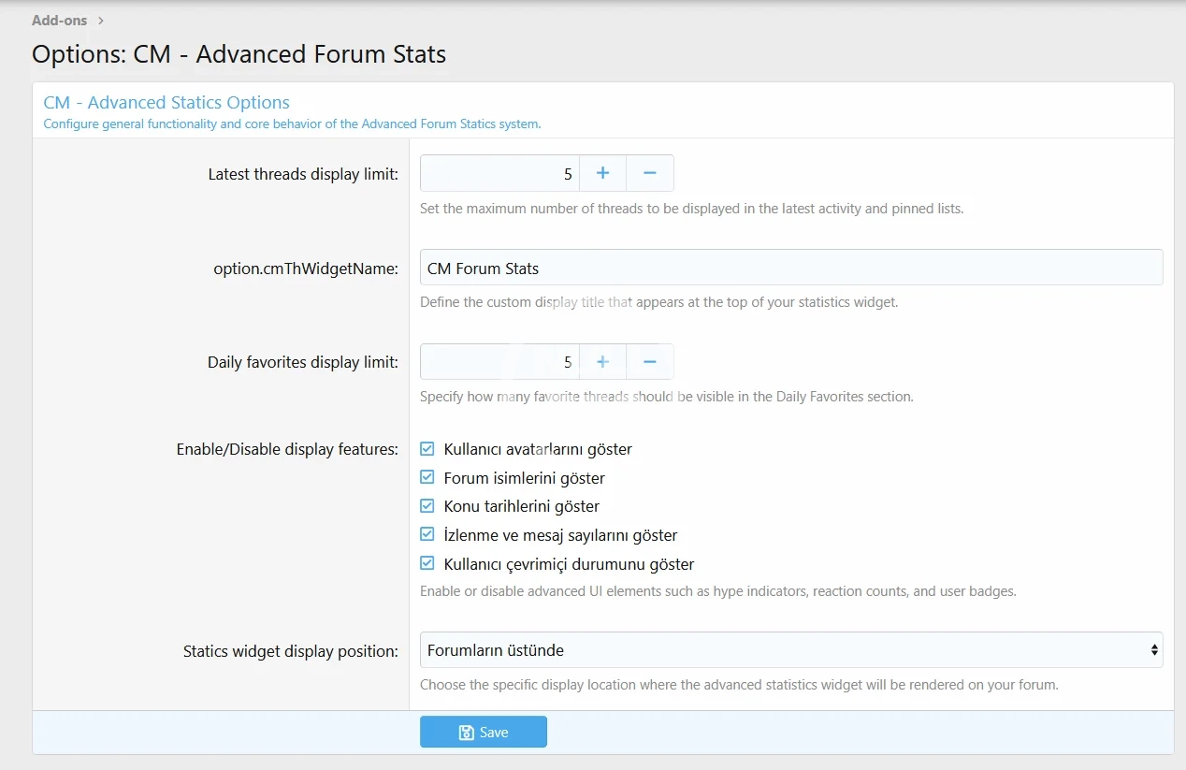Open the Statics widget display position dropdown

click(790, 649)
